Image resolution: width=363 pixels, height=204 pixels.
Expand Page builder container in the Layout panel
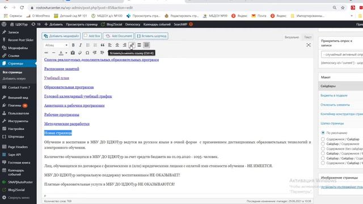click(x=340, y=114)
